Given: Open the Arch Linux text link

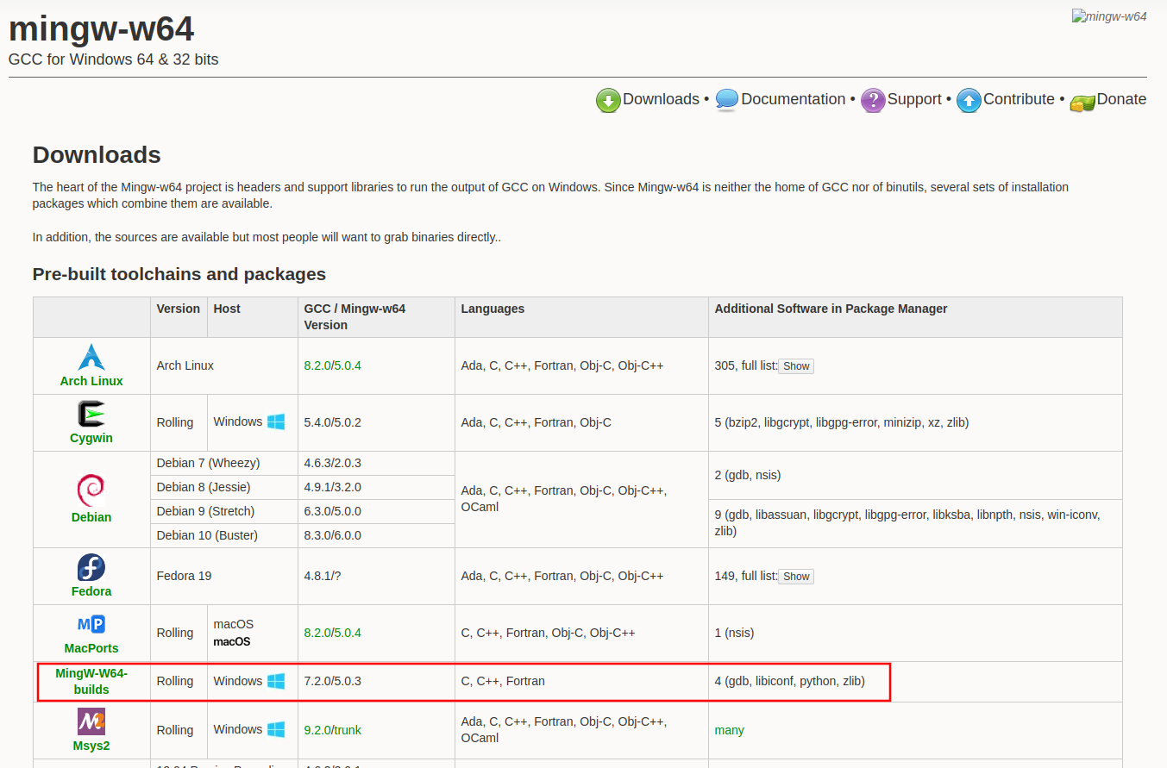Looking at the screenshot, I should pos(91,381).
